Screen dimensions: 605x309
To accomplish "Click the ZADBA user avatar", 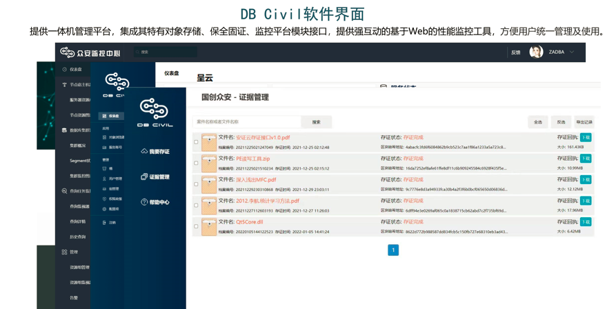I will point(536,52).
